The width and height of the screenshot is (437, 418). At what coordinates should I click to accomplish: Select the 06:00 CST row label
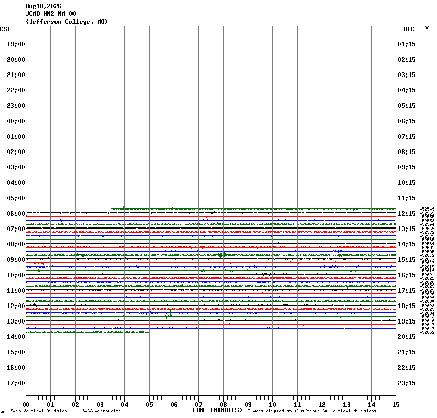point(15,214)
